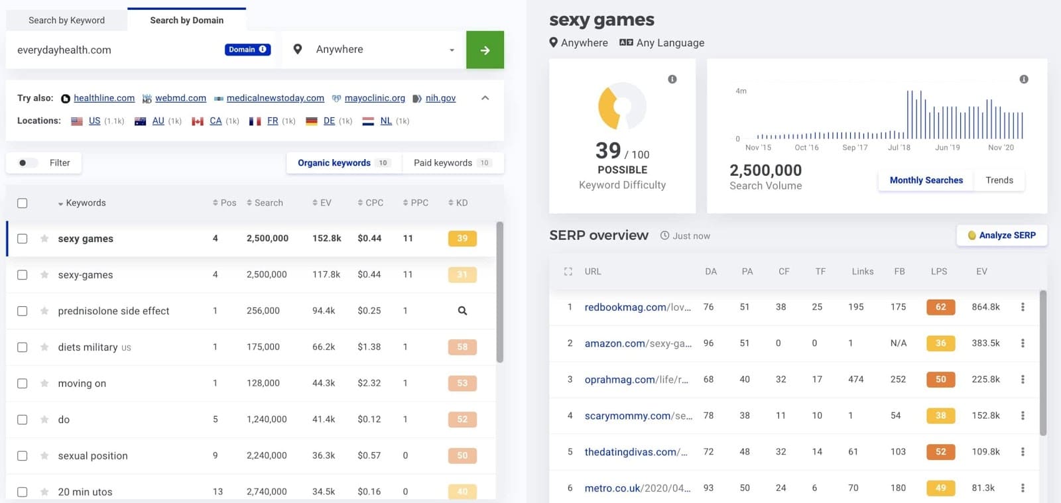Click the Analyze SERP button

coord(1002,235)
